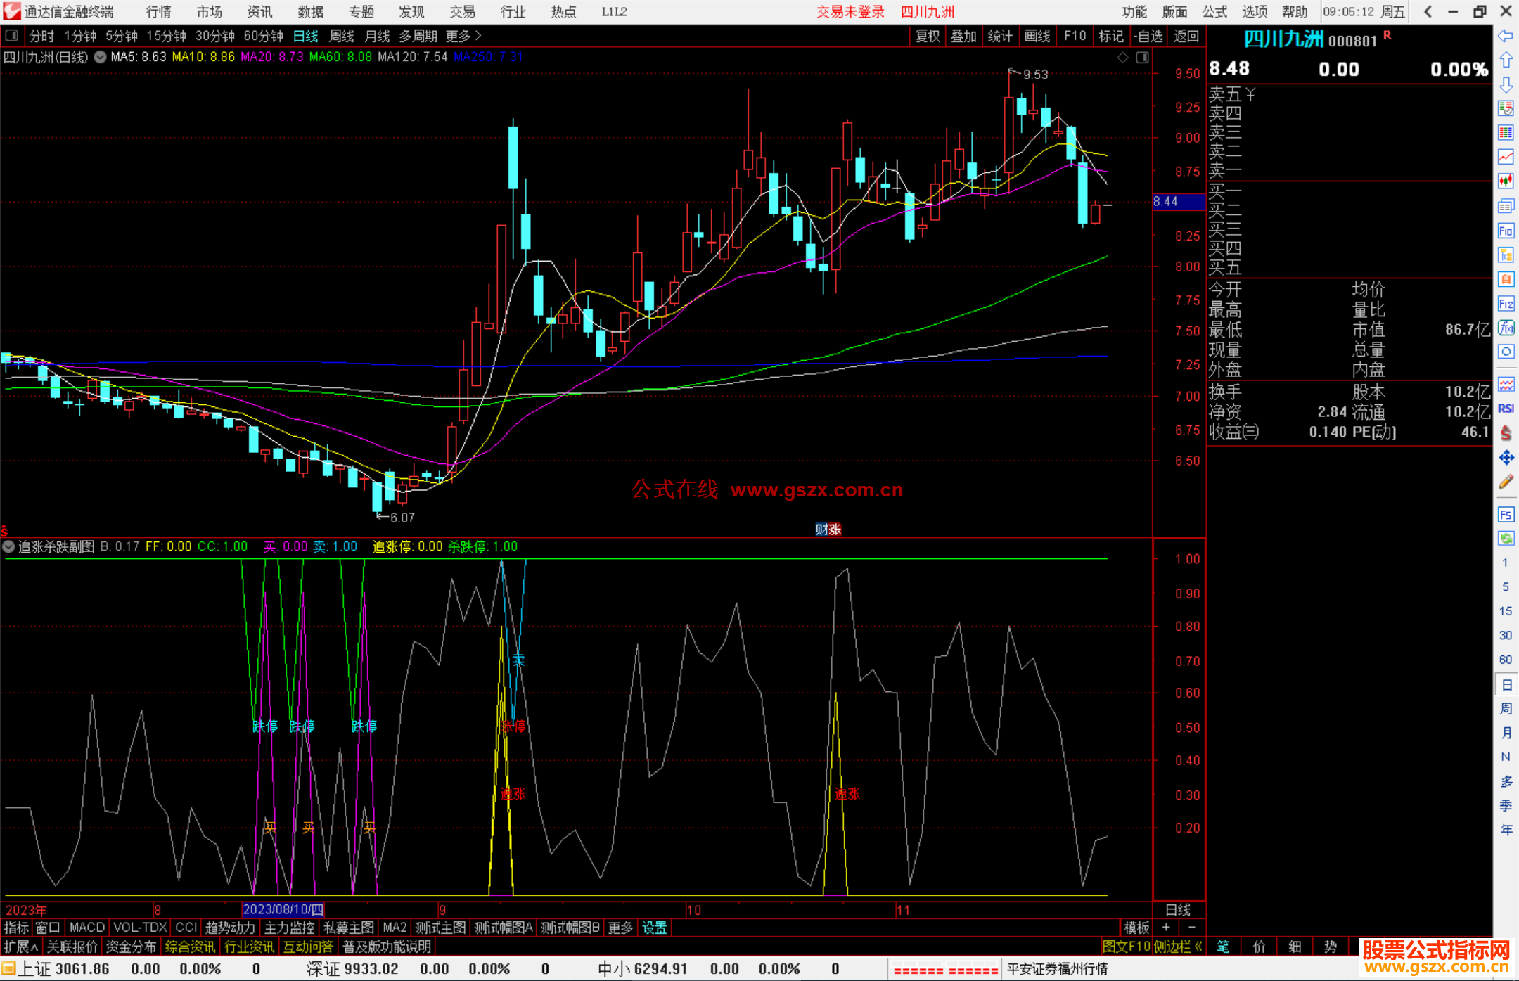Screen dimensions: 1519x981
Task: Switch to the MACD indicator tab
Action: pos(87,928)
